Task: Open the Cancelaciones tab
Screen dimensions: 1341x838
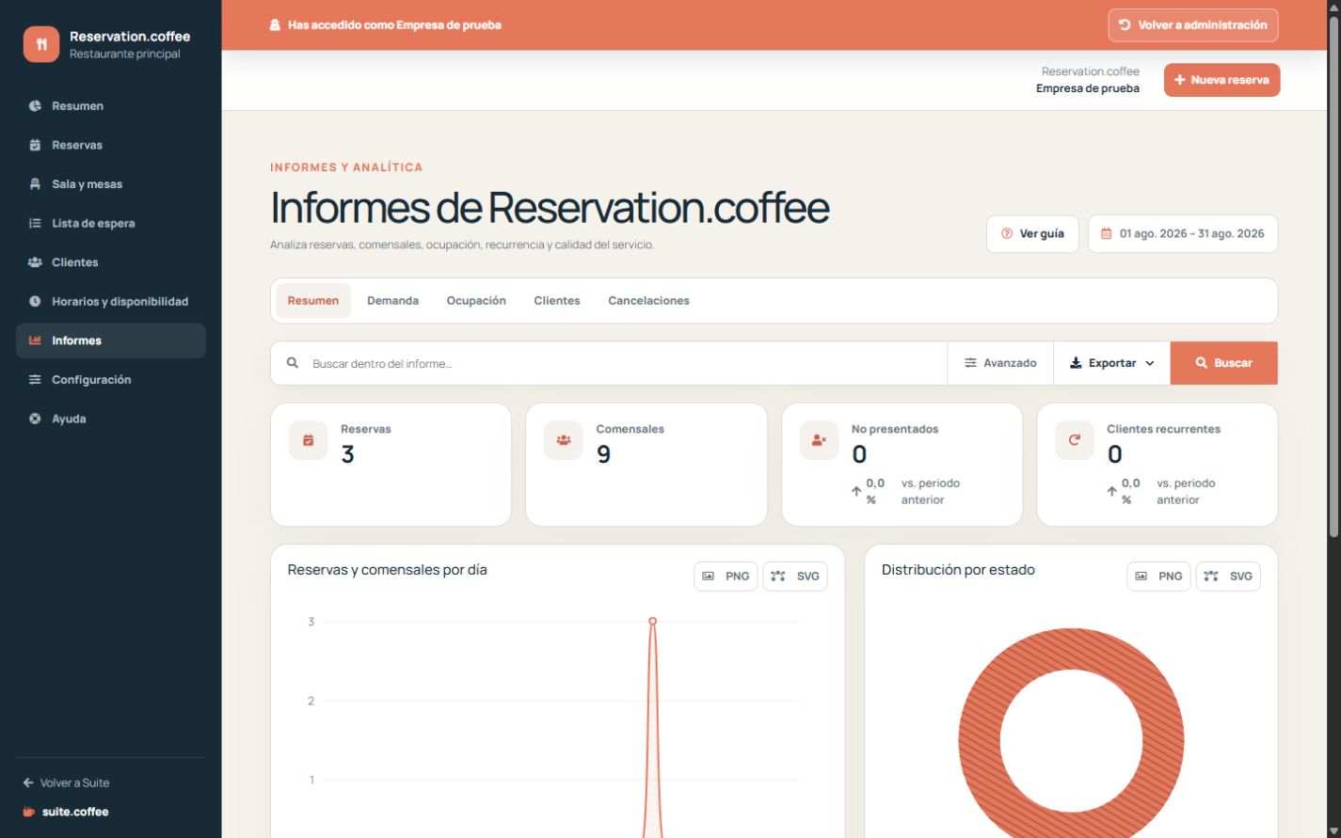Action: [x=648, y=301]
